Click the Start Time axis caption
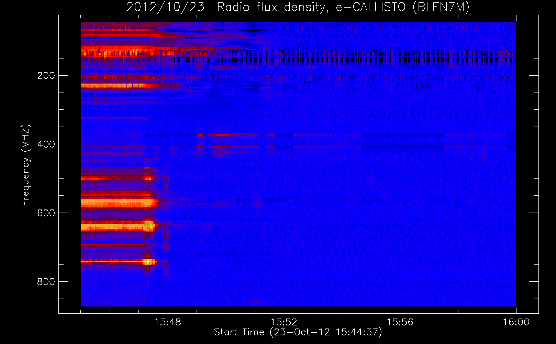Viewport: 556px width, 344px height. coord(298,332)
